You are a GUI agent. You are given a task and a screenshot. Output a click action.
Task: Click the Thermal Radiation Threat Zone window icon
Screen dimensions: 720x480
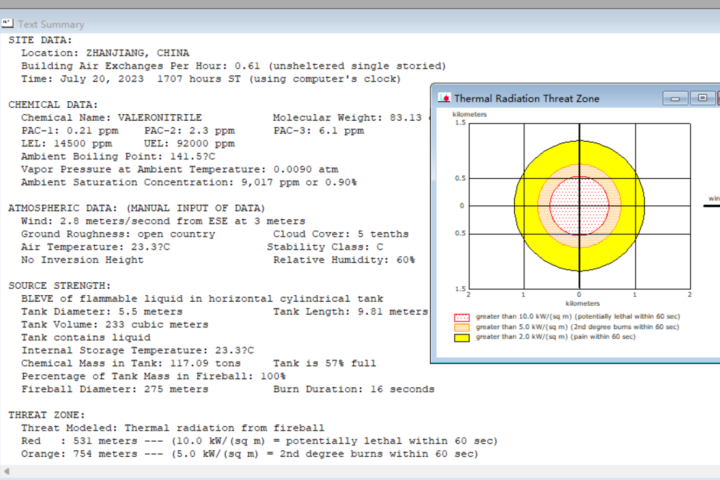(x=444, y=98)
